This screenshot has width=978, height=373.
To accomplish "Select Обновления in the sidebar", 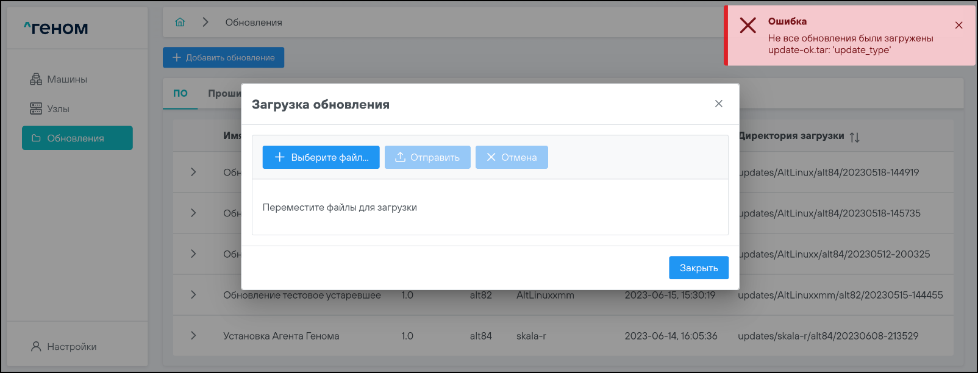I will 77,138.
